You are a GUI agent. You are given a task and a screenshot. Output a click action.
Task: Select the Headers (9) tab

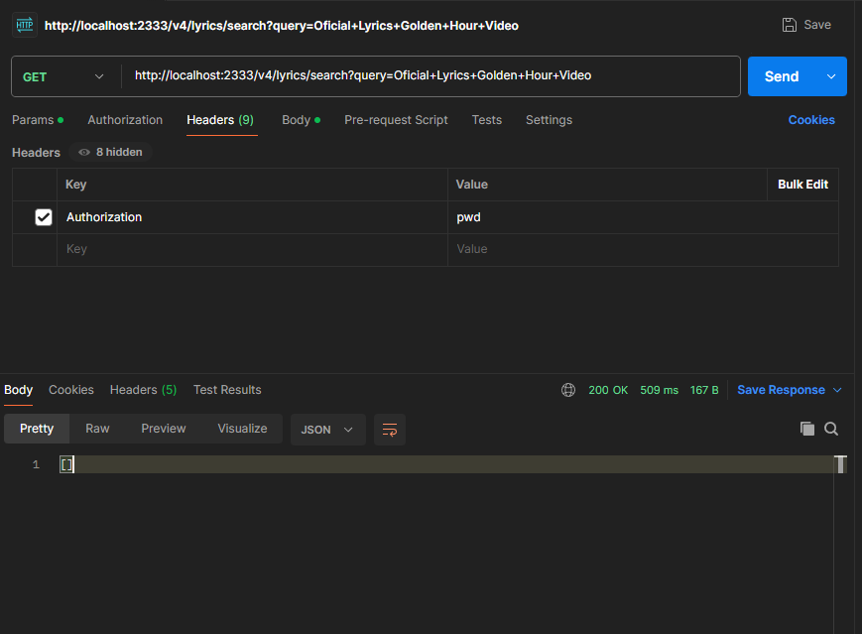pyautogui.click(x=220, y=120)
